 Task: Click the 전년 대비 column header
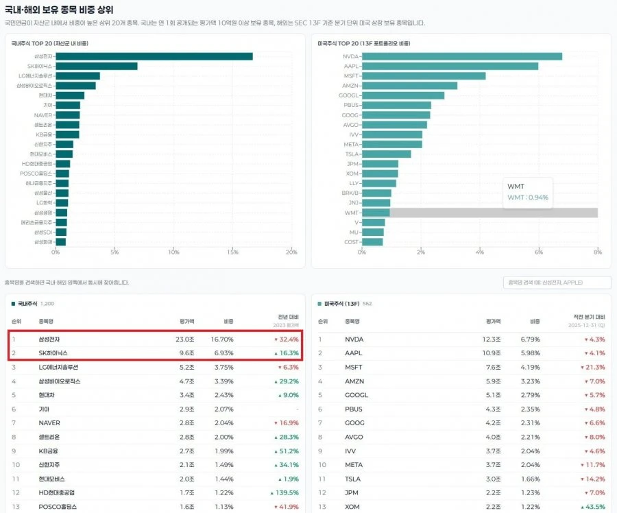[289, 317]
